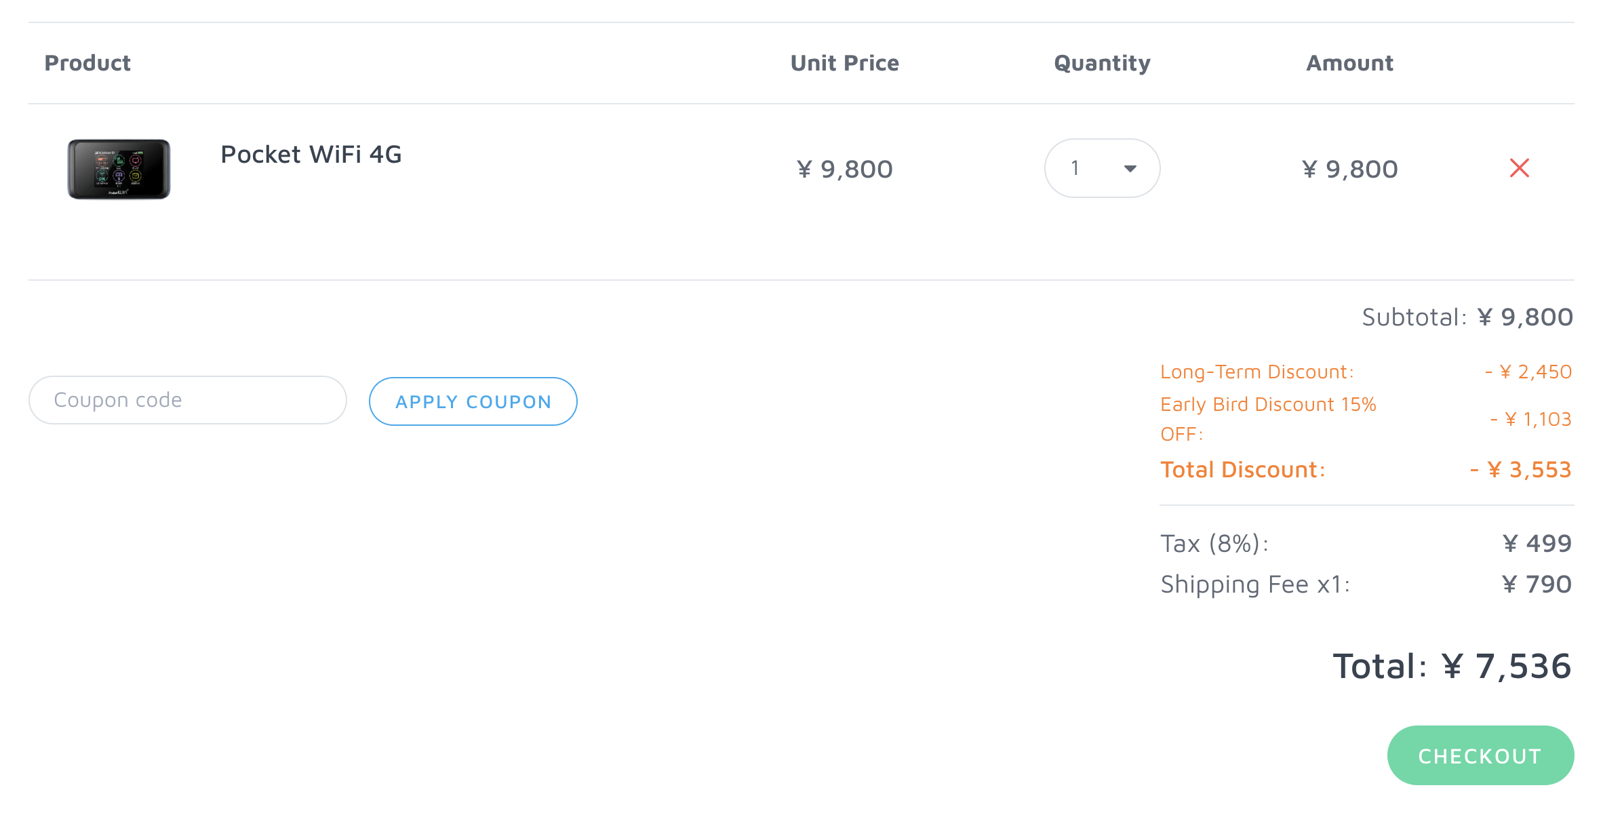Remove Pocket WiFi 4G with red X
The image size is (1603, 815).
(x=1519, y=167)
